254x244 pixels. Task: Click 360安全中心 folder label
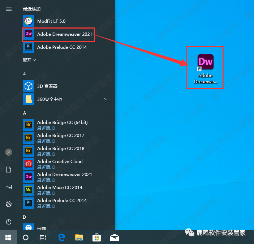pyautogui.click(x=50, y=99)
